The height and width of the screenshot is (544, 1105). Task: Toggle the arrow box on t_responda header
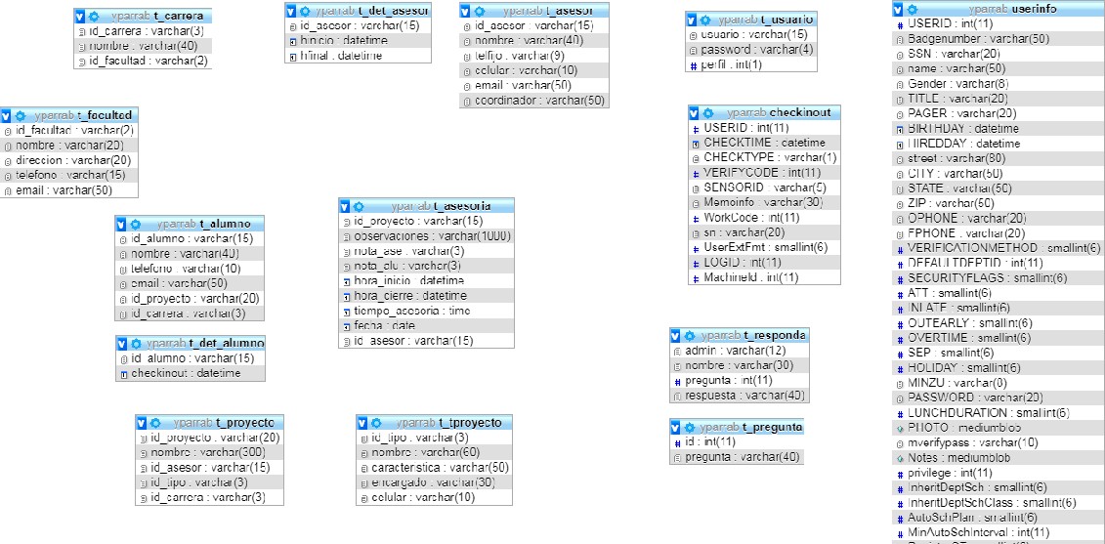click(x=675, y=335)
